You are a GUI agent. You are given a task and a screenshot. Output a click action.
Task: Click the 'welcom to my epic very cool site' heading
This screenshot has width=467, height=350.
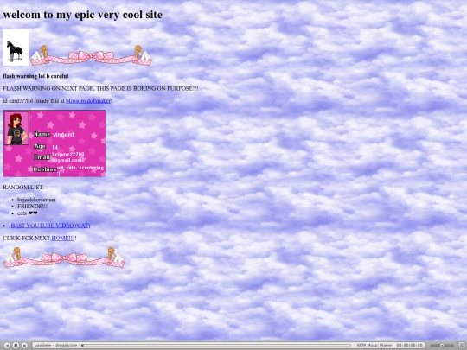[82, 15]
